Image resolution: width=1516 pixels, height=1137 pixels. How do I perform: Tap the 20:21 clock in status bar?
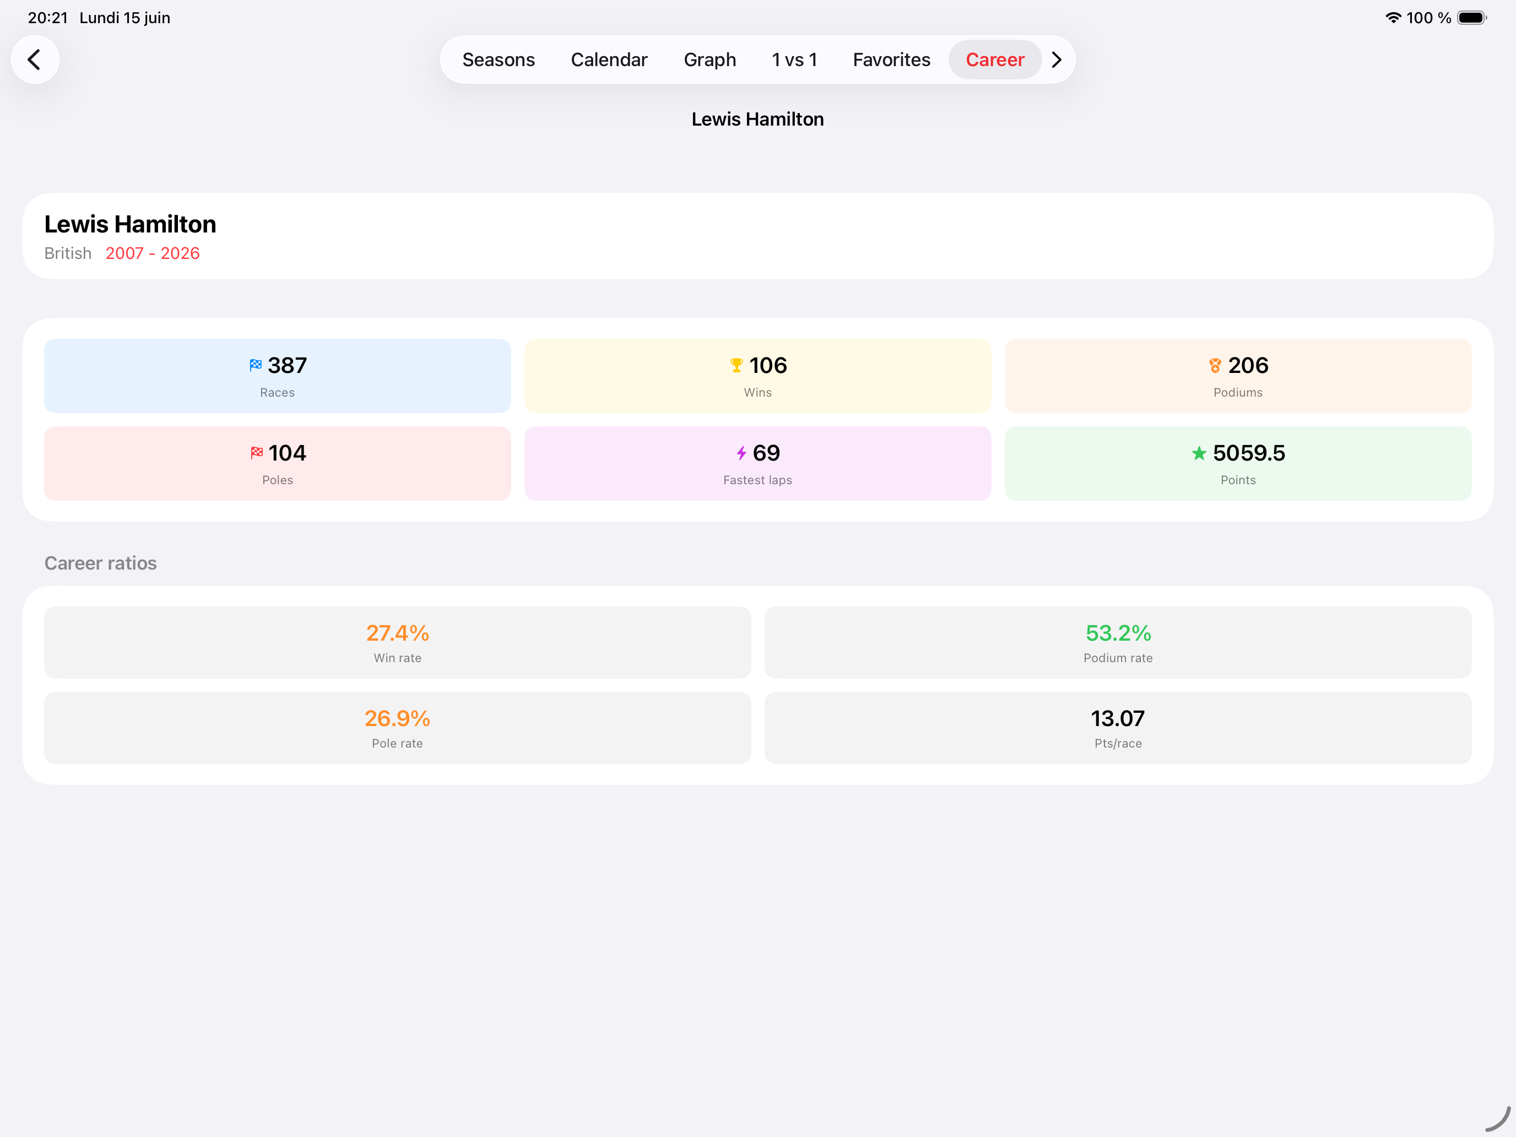(48, 18)
